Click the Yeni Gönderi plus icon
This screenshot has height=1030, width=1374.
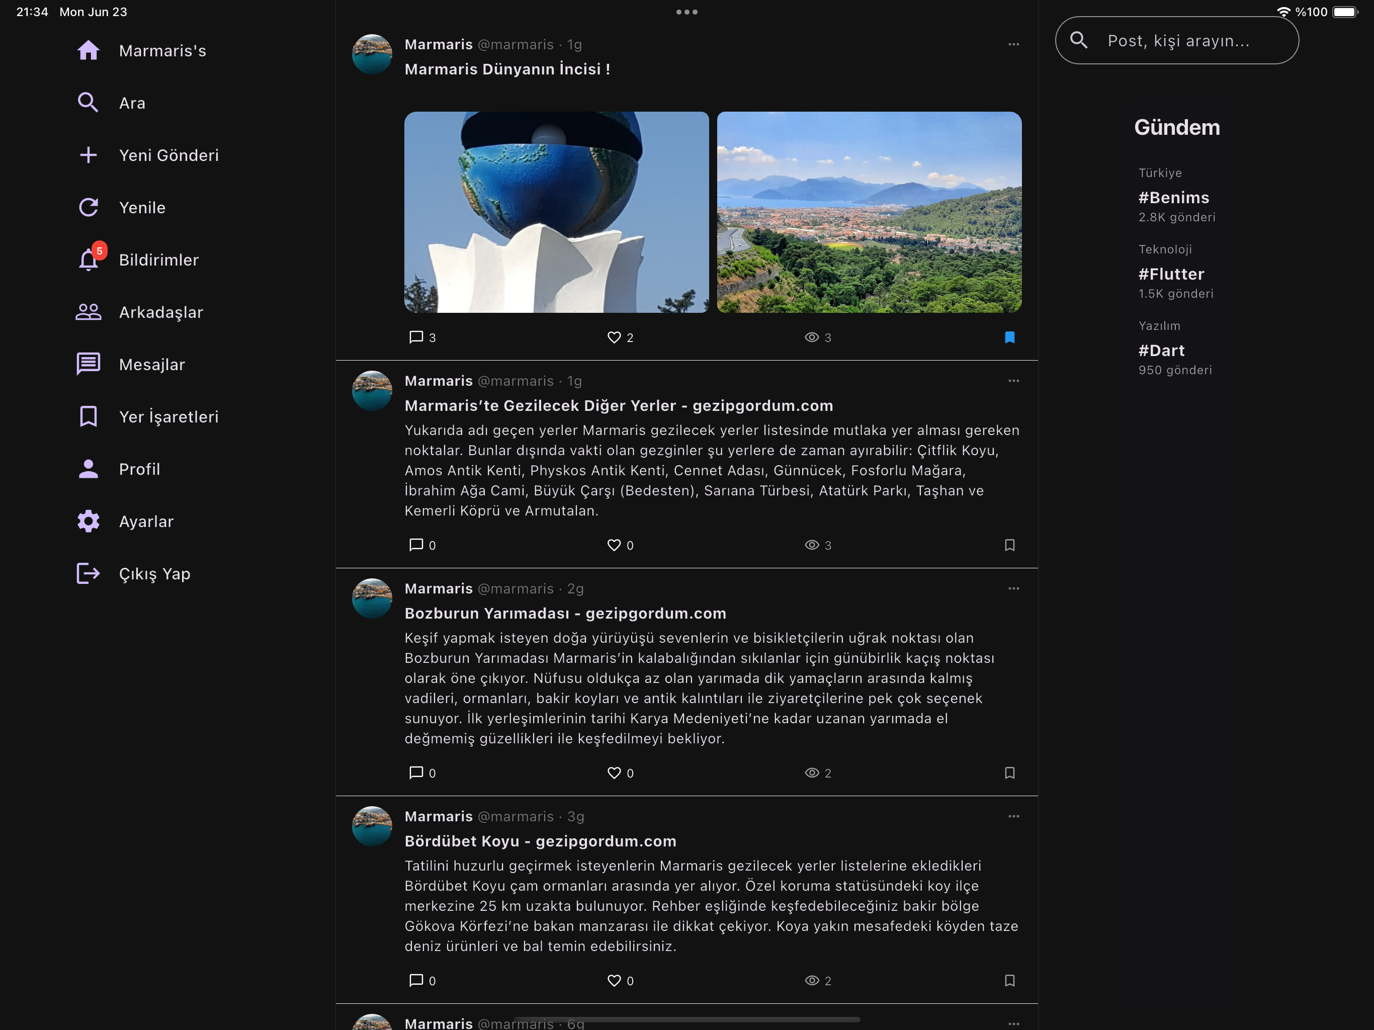pyautogui.click(x=88, y=155)
